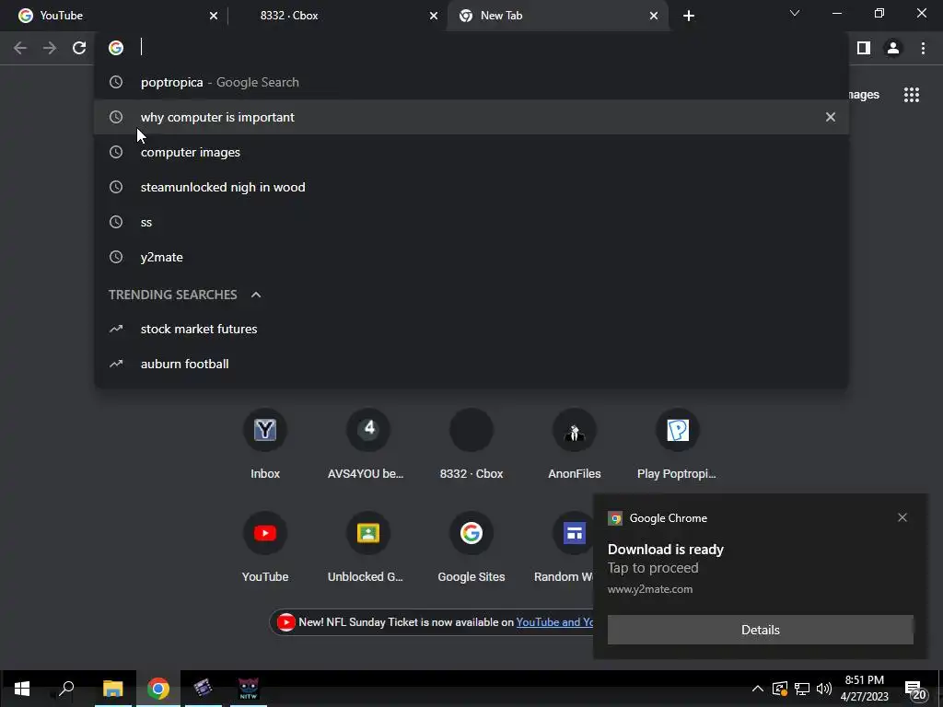Click the Details button in notification
Screen dimensions: 943x707
760,630
